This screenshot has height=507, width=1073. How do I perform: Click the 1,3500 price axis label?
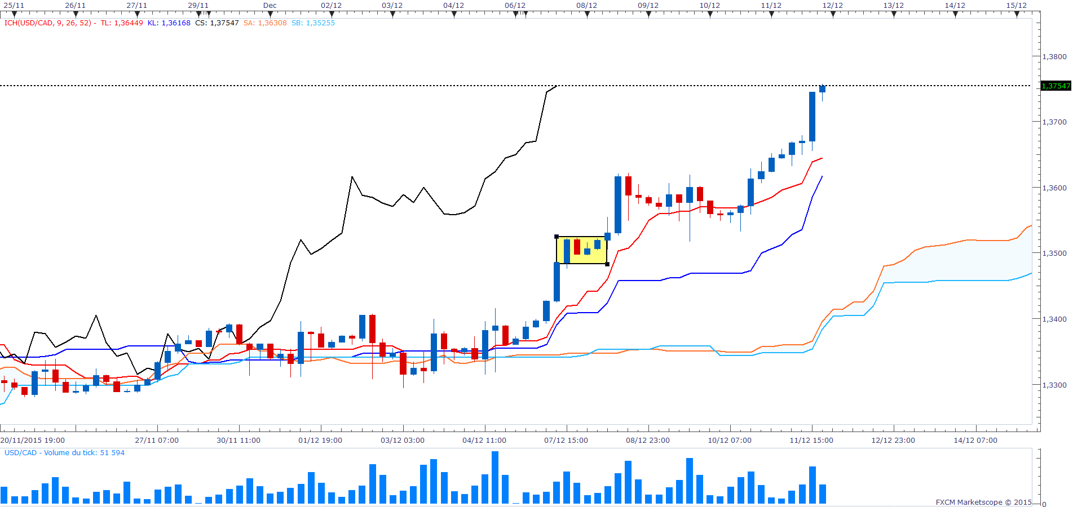[1054, 253]
